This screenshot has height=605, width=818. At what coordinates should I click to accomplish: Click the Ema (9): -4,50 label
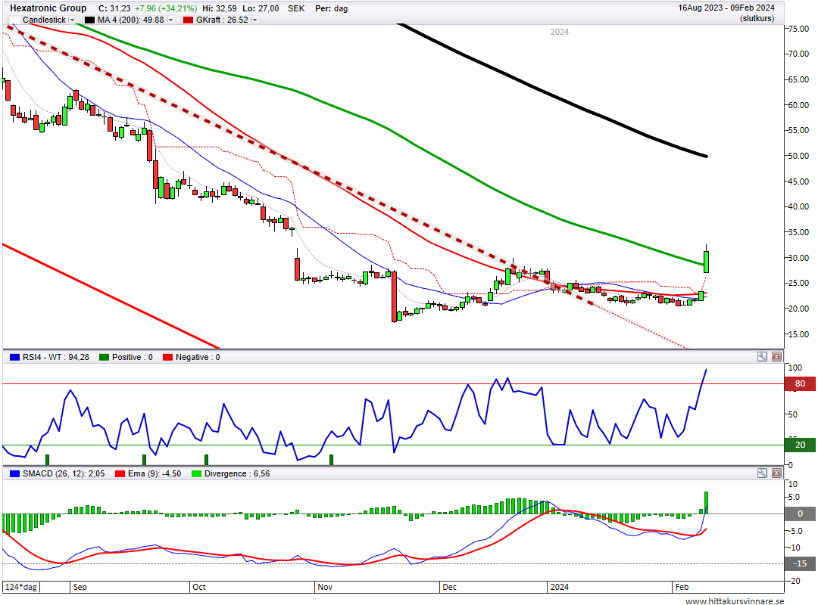(x=155, y=473)
